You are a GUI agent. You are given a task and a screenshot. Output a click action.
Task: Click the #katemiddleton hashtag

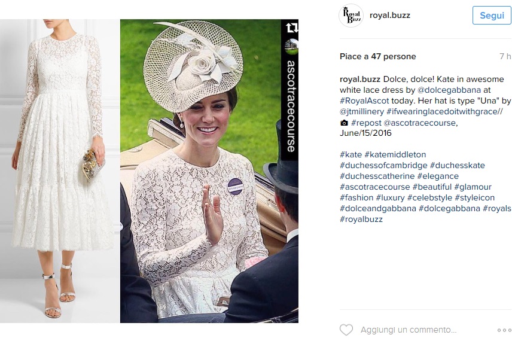tap(395, 154)
